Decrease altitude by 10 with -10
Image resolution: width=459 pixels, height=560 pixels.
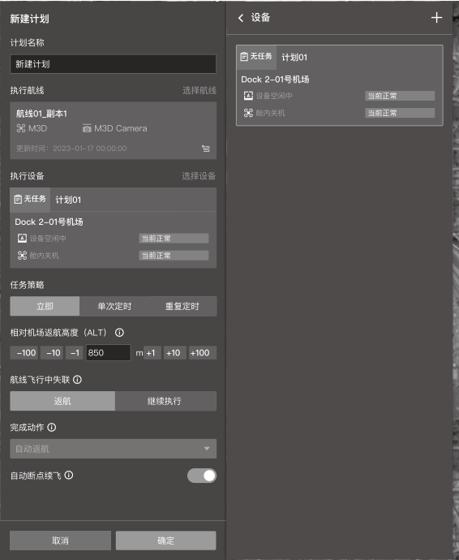pyautogui.click(x=52, y=353)
